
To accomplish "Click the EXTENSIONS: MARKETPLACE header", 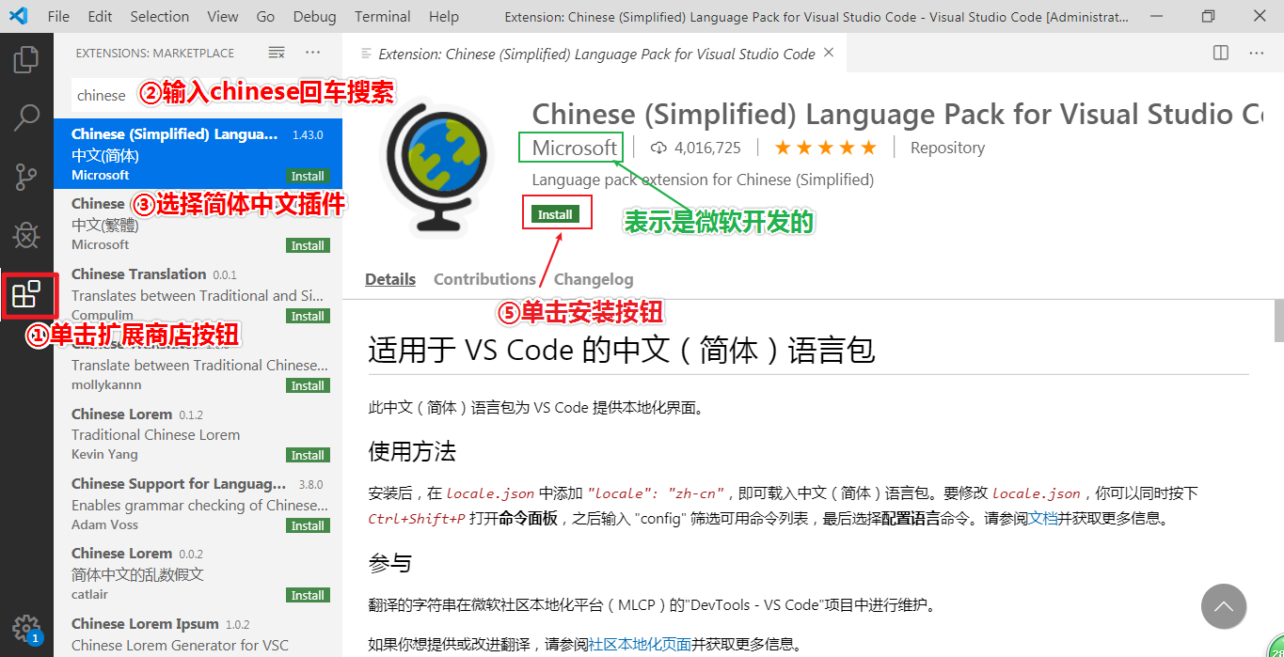I will point(155,54).
